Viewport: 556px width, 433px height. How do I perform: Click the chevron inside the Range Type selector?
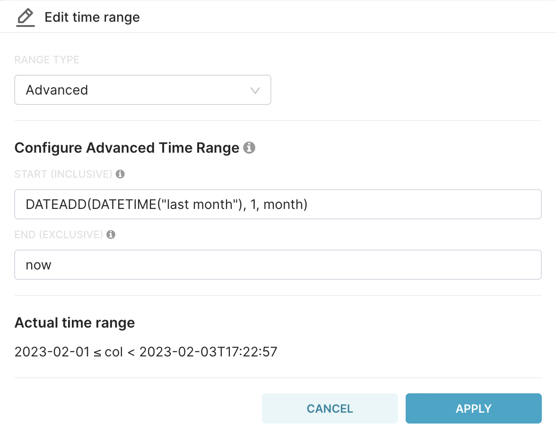pos(255,90)
